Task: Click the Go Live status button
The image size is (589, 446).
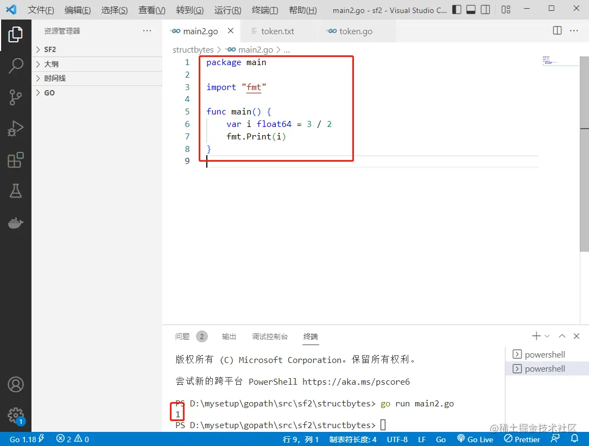Action: [x=475, y=439]
